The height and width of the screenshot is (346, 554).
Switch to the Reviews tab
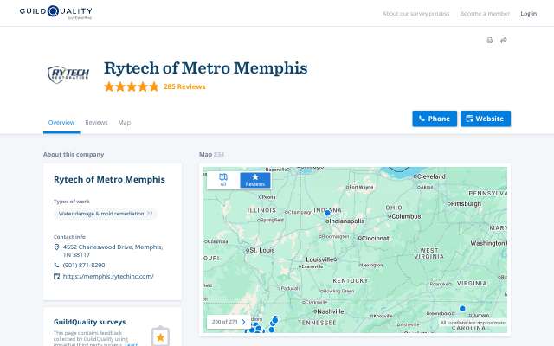pos(96,123)
